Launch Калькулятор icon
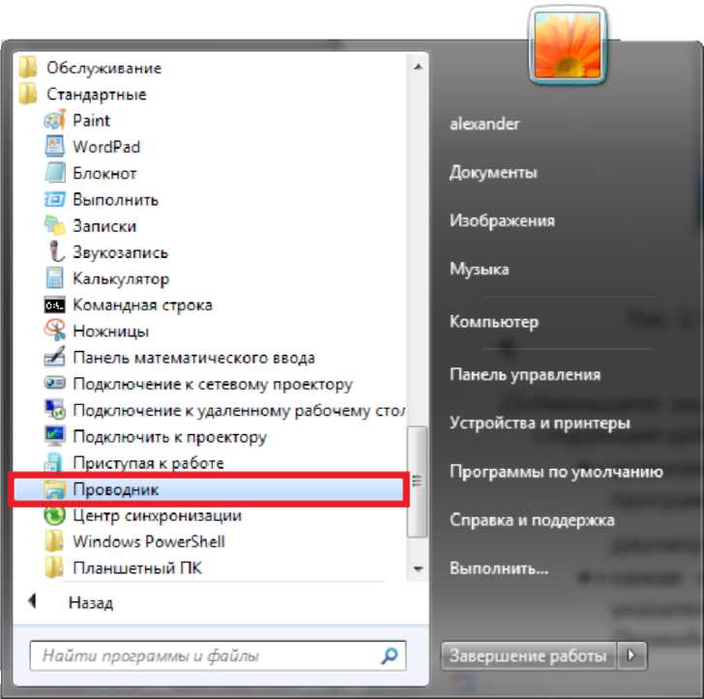The image size is (704, 699). (55, 278)
